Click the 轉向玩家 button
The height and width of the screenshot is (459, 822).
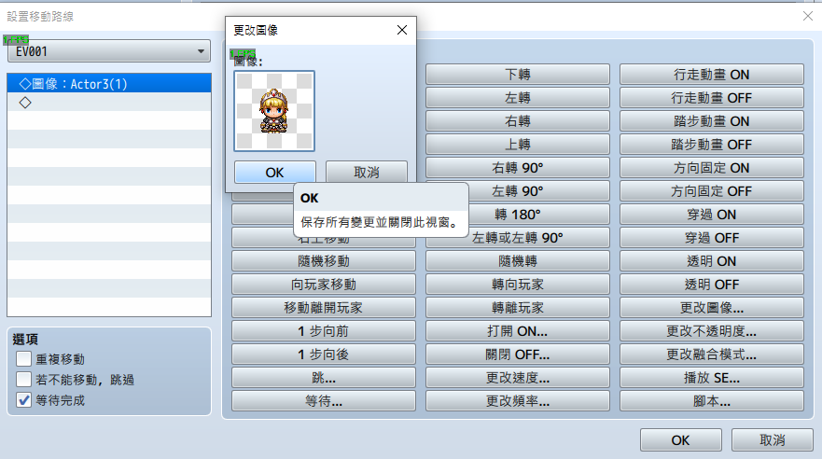(518, 285)
